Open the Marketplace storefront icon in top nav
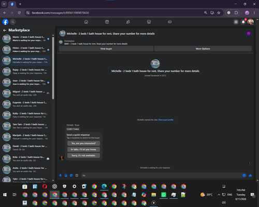The width and height of the screenshot is (259, 207). pyautogui.click(x=149, y=22)
